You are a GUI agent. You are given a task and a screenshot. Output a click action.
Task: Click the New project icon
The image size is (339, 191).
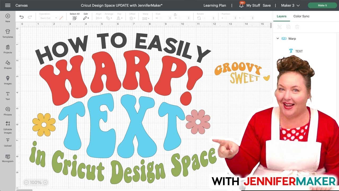pos(8,16)
